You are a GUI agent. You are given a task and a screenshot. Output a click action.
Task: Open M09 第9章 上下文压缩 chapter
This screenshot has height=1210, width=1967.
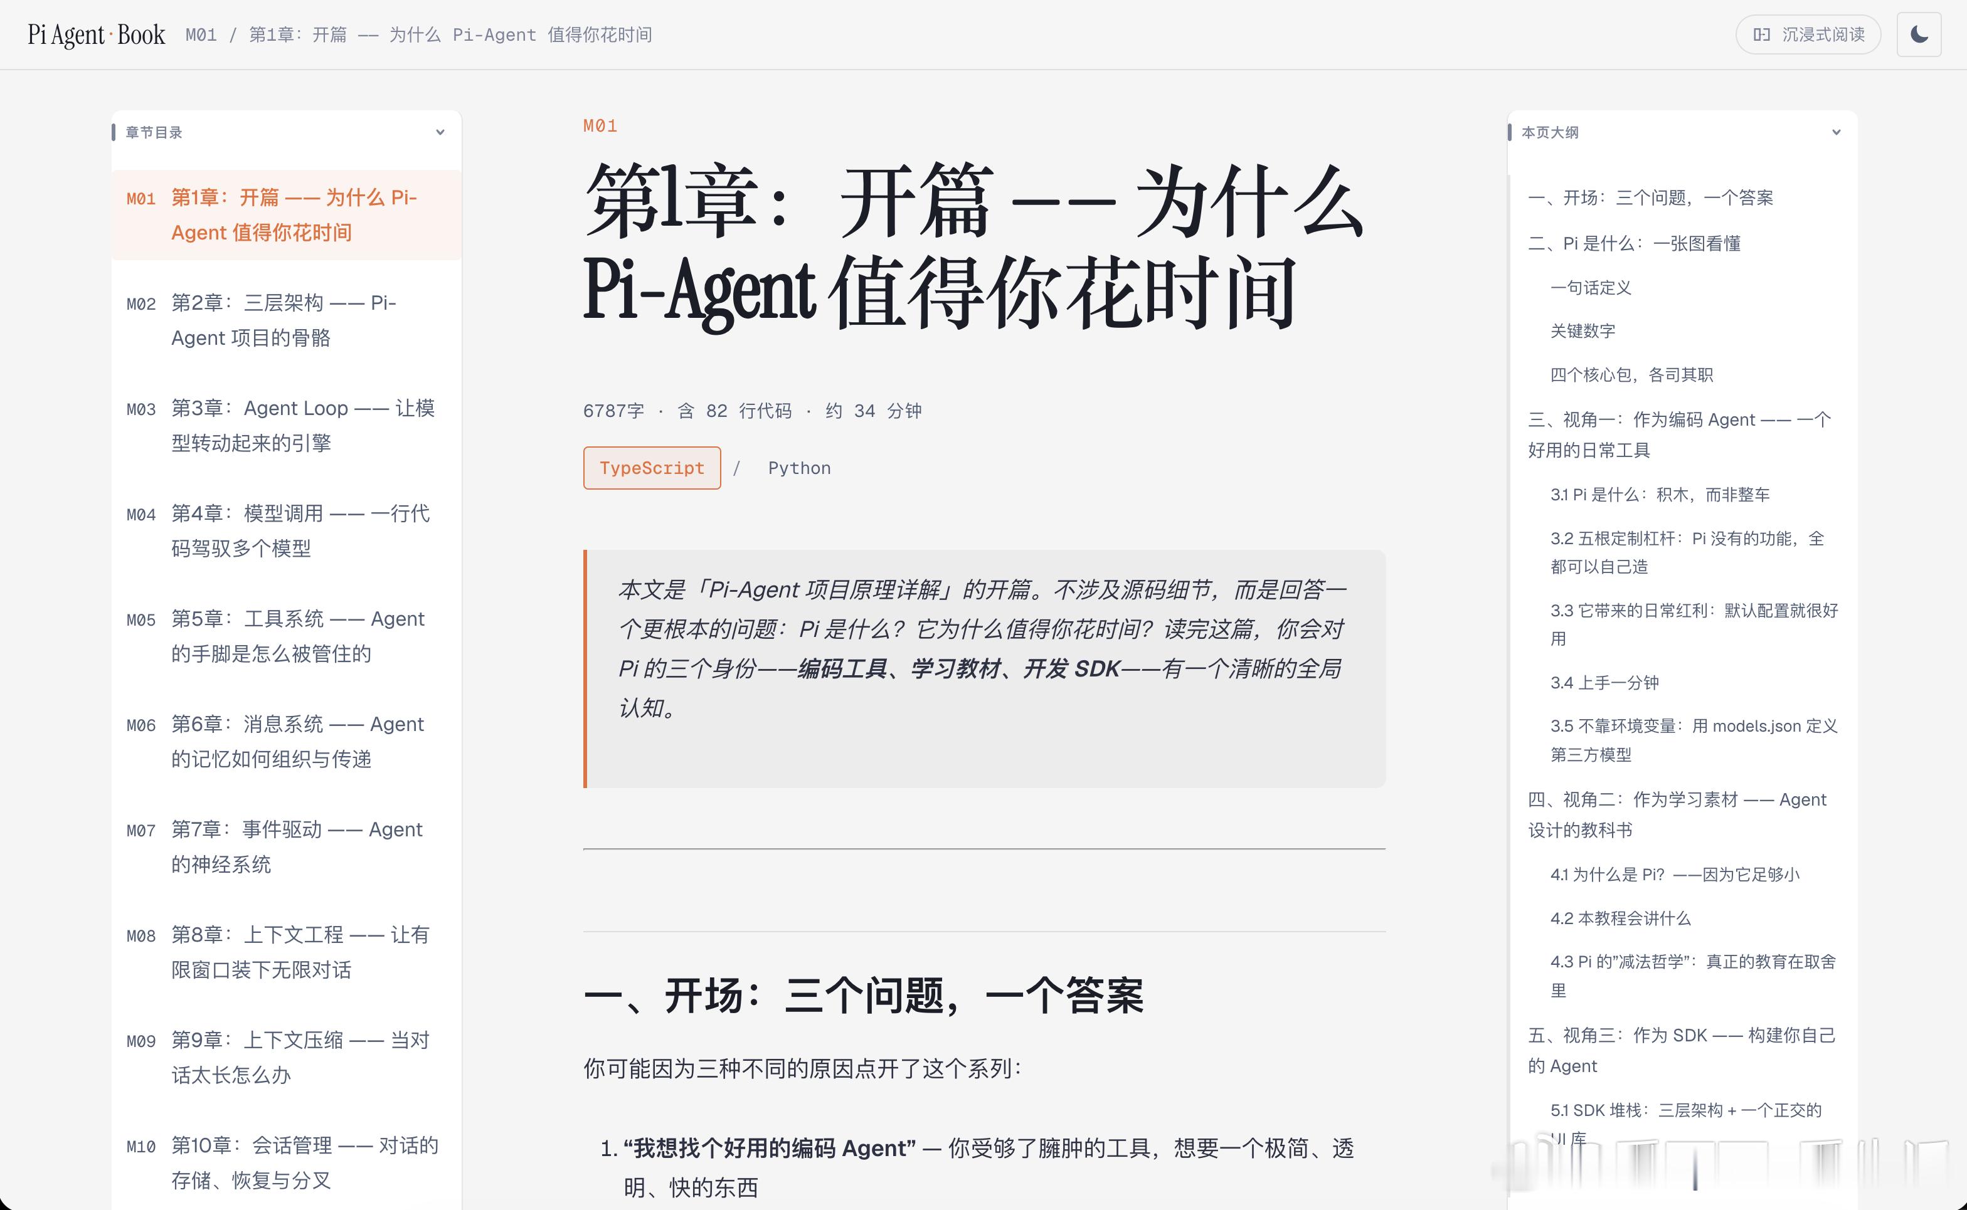click(287, 1057)
